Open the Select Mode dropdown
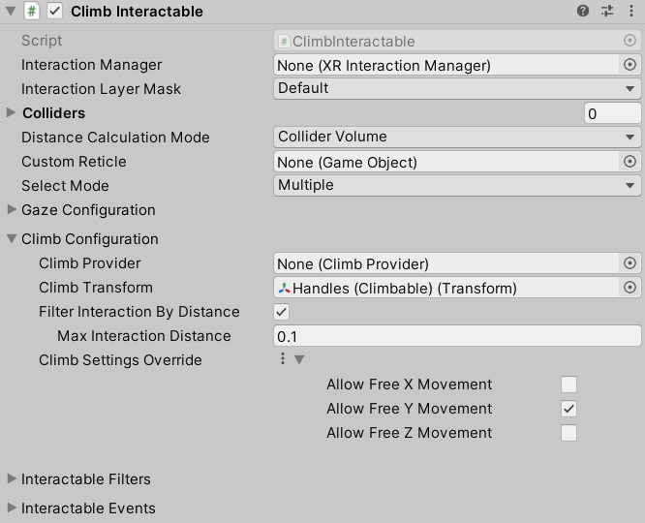This screenshot has height=523, width=645. pos(457,186)
